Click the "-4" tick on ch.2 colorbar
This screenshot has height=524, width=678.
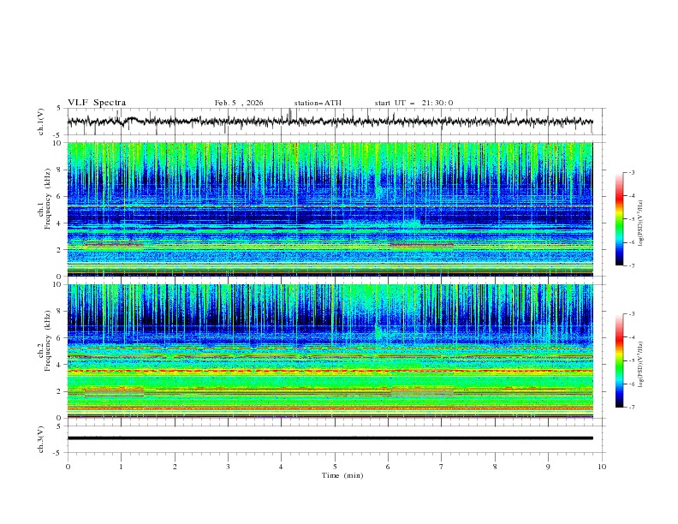[x=631, y=337]
